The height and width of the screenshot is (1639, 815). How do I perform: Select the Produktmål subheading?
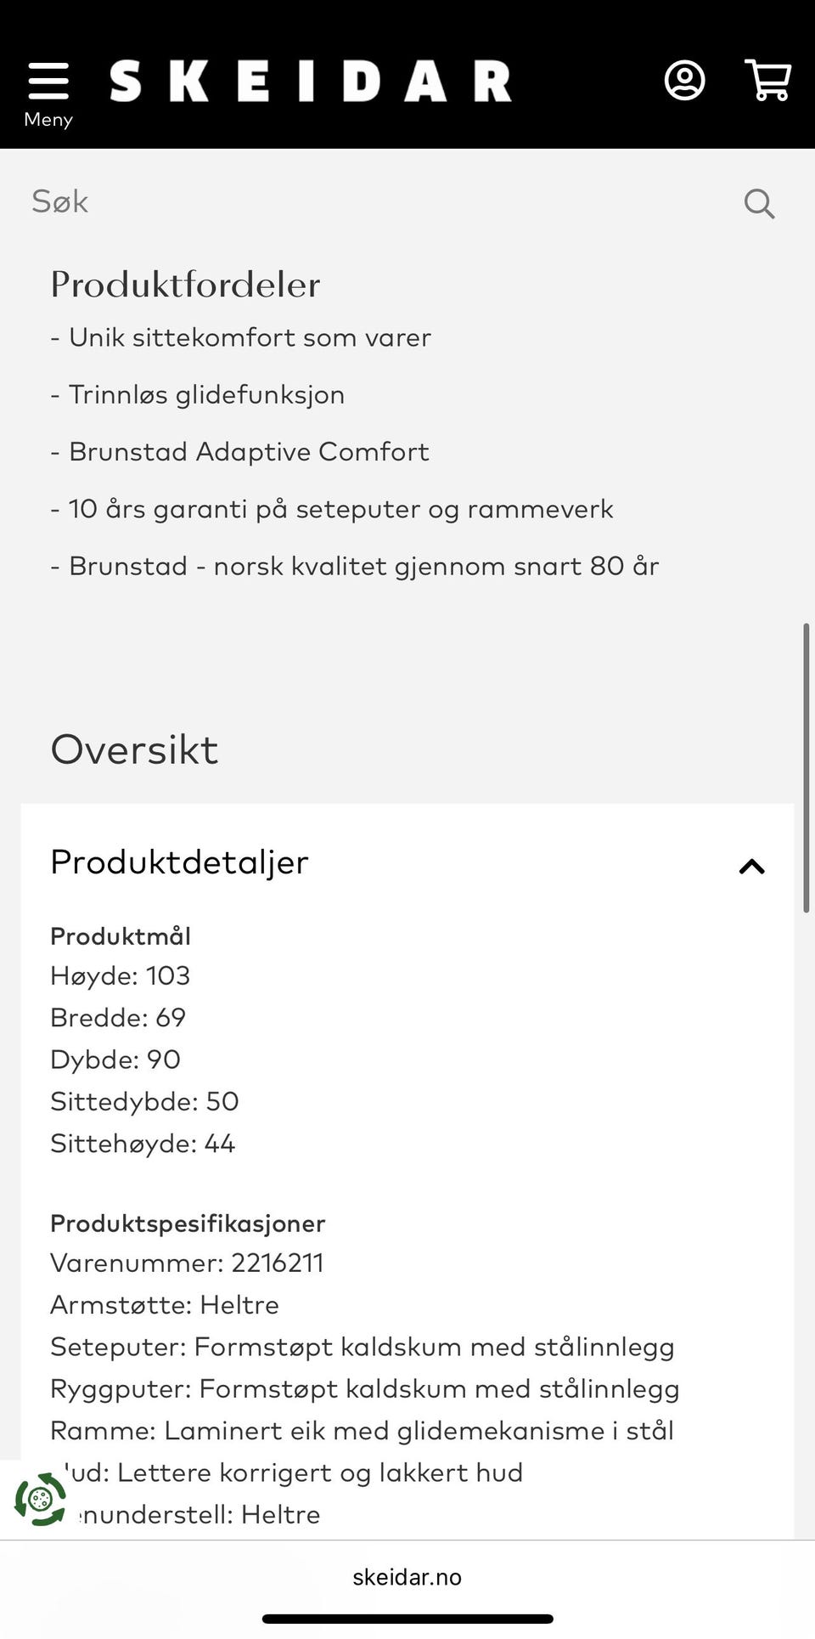(121, 936)
